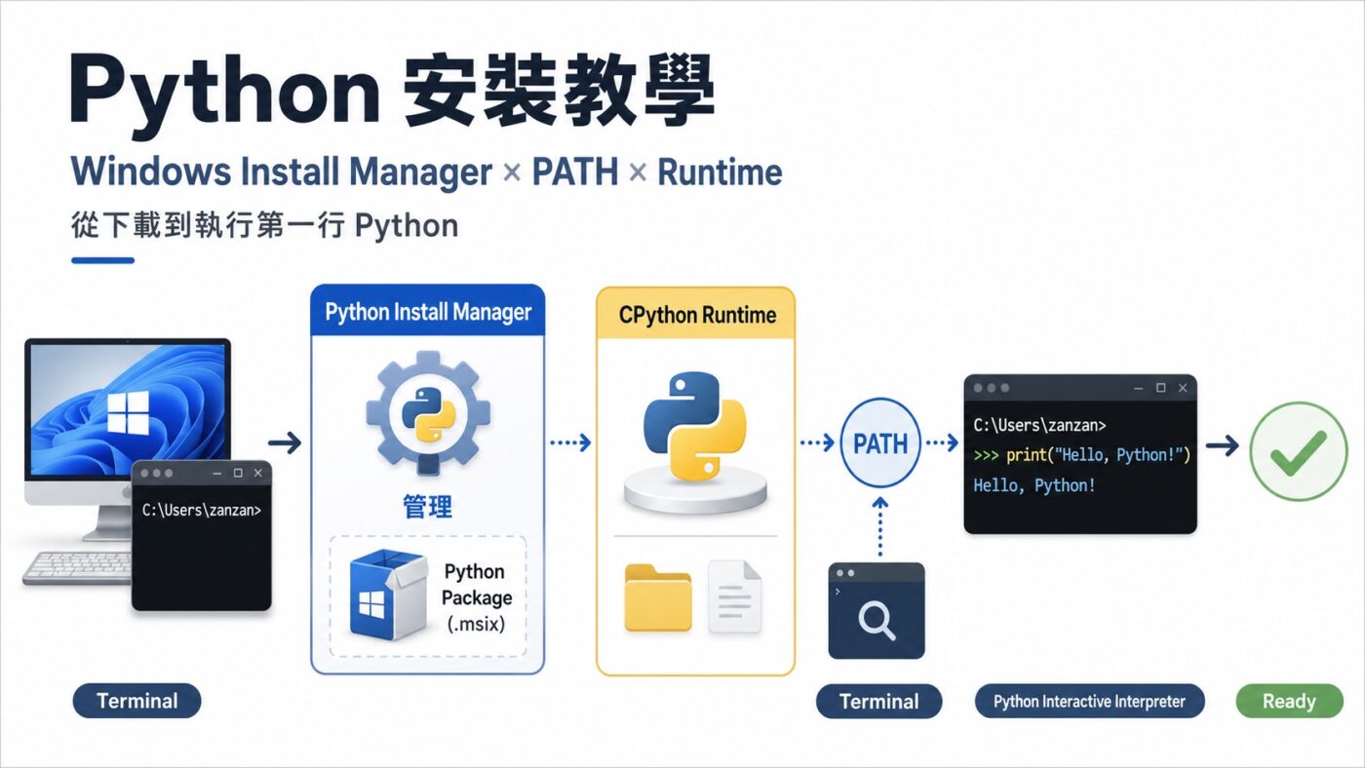1365x768 pixels.
Task: Click the 從下載到執行第一行 Python text
Action: coord(264,226)
